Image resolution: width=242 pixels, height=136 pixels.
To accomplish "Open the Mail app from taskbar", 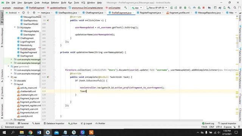I will coord(56,133).
